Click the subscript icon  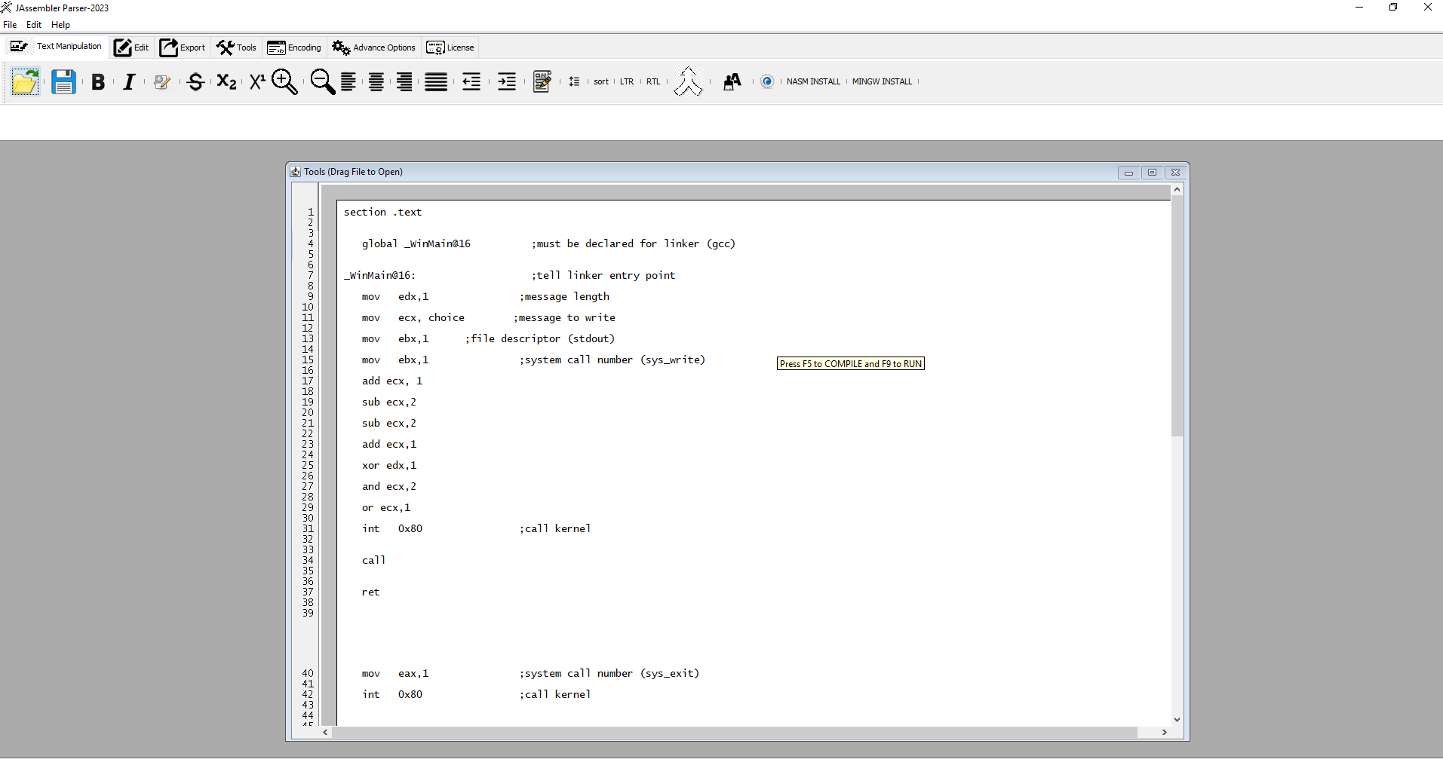(226, 81)
